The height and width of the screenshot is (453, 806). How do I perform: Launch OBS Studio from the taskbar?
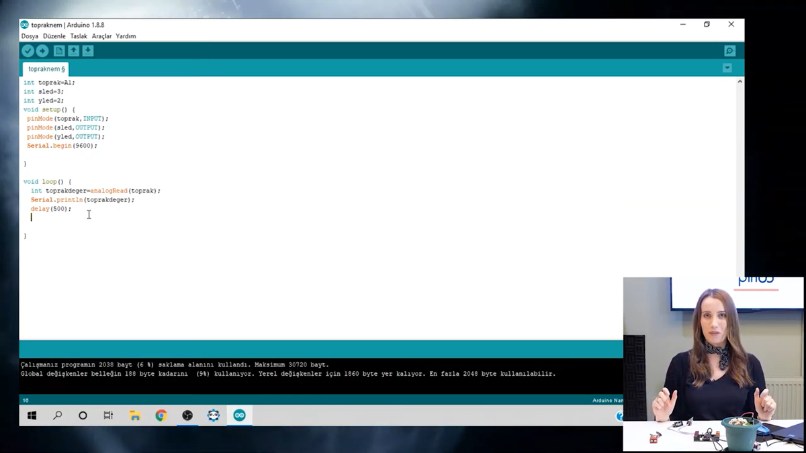[x=187, y=415]
